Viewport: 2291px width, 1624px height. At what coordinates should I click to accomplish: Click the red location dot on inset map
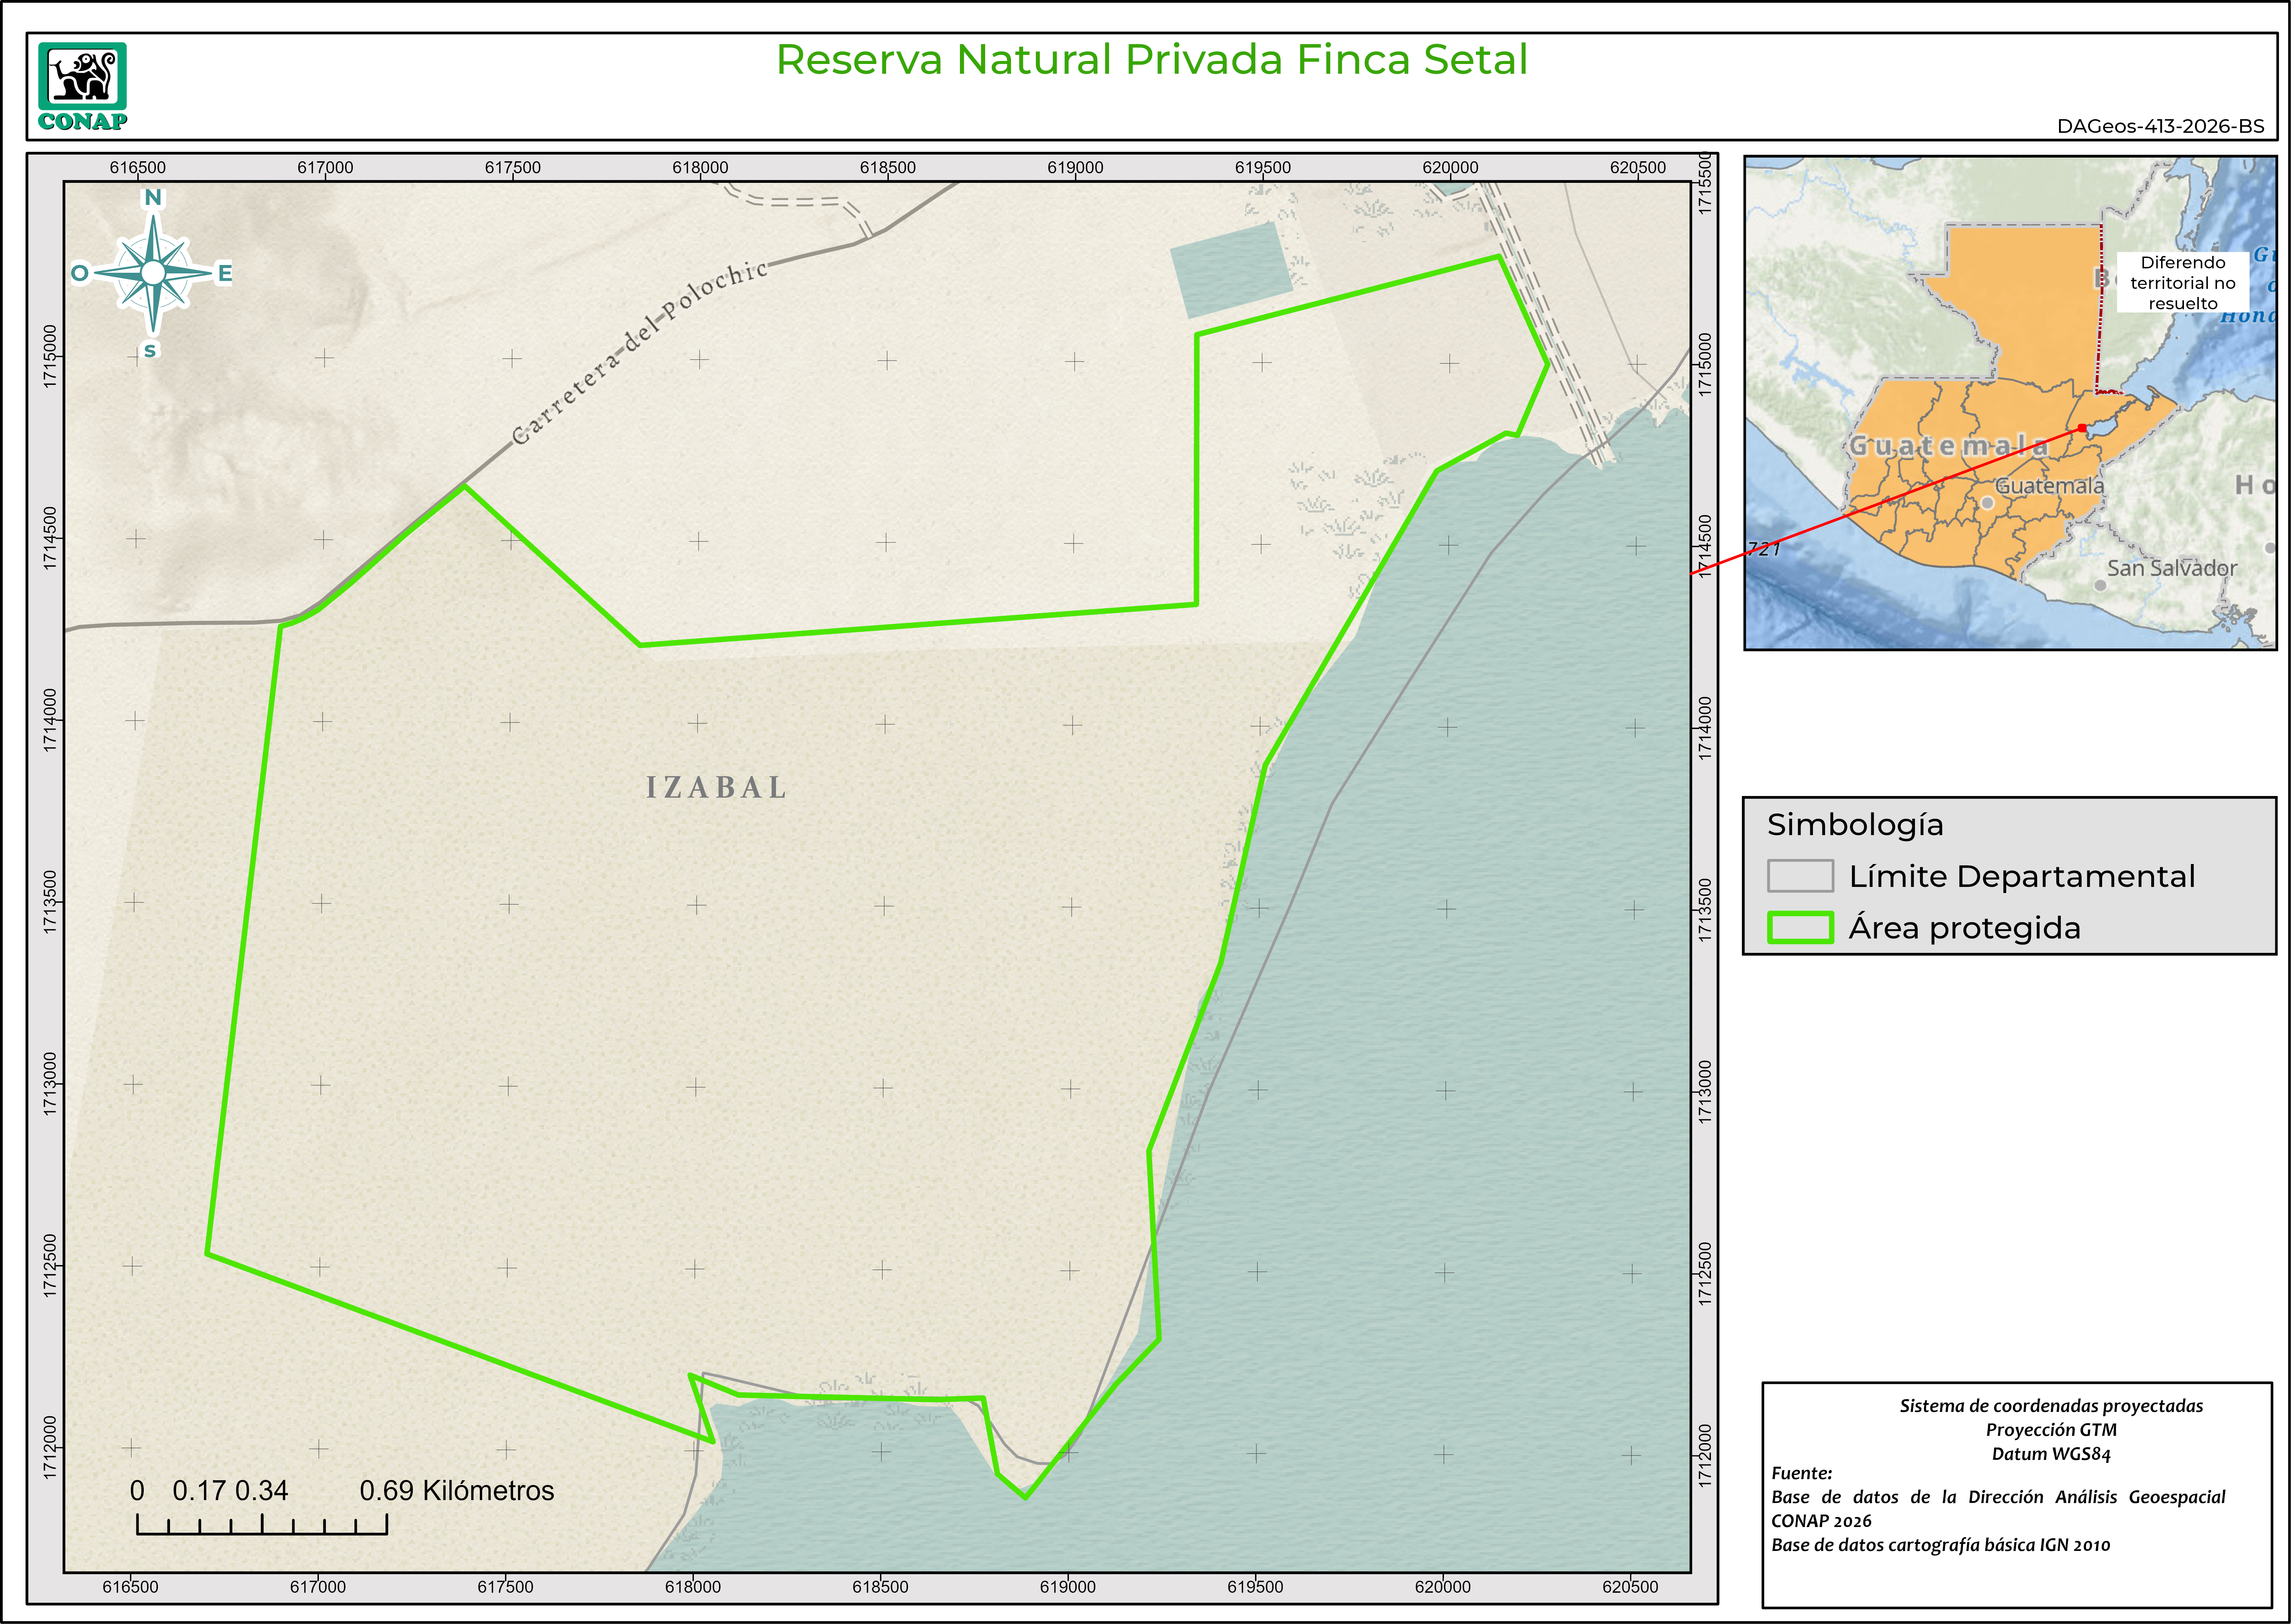point(2082,428)
